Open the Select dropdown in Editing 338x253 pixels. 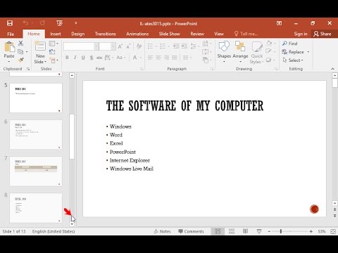click(x=293, y=60)
